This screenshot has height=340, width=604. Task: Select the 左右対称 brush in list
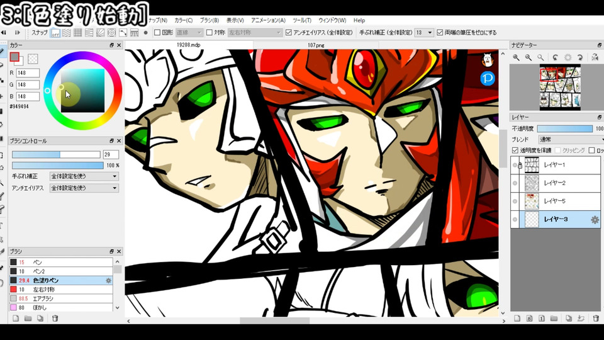tap(61, 290)
